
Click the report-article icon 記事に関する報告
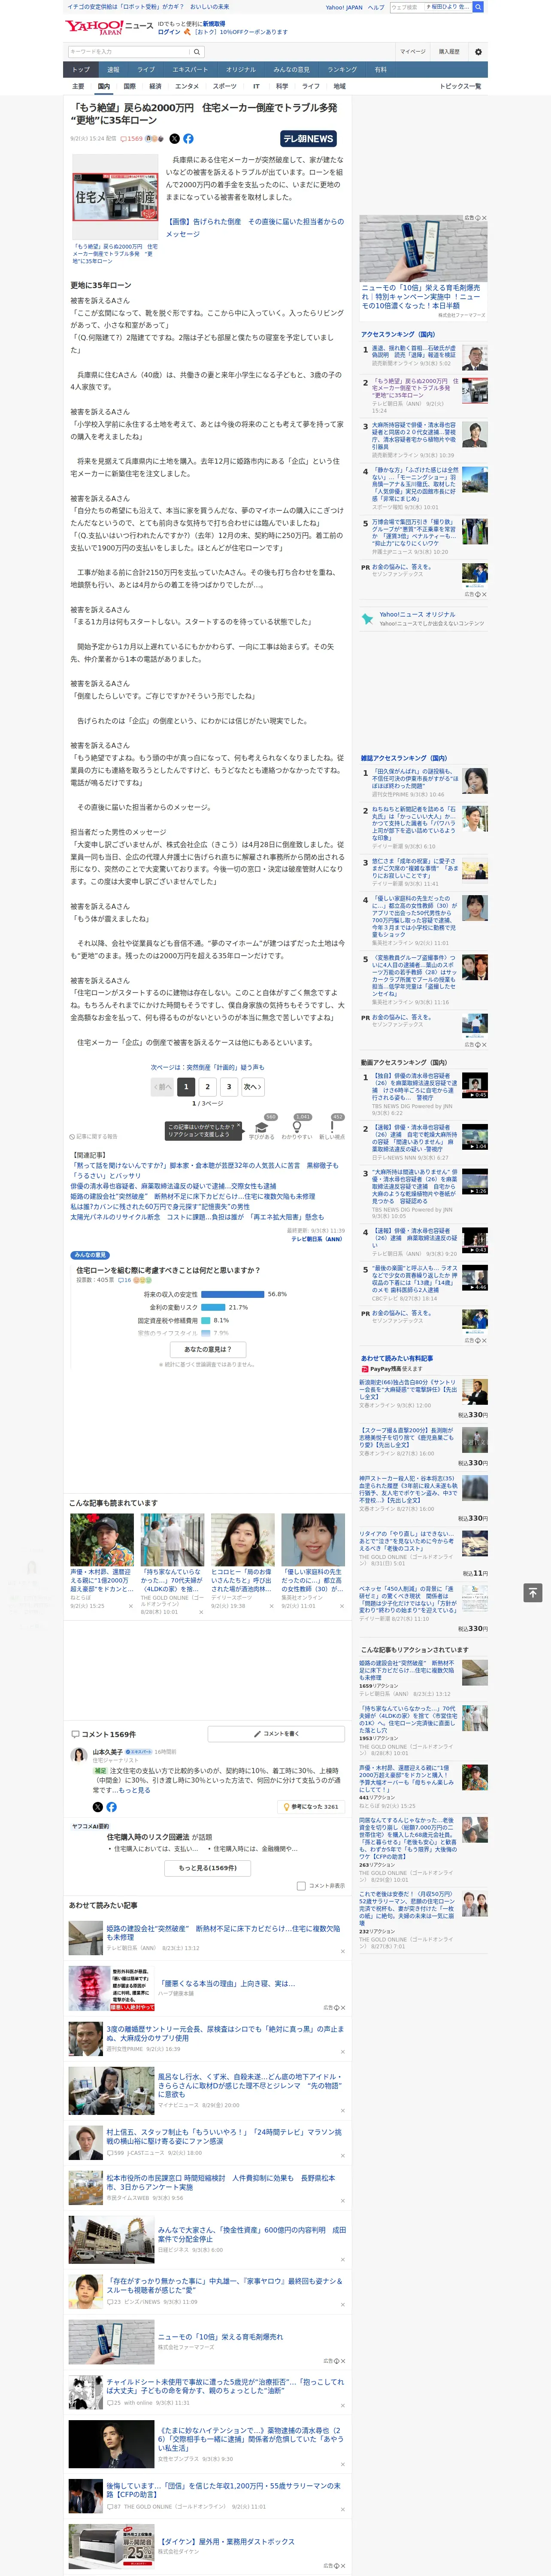tap(93, 1136)
